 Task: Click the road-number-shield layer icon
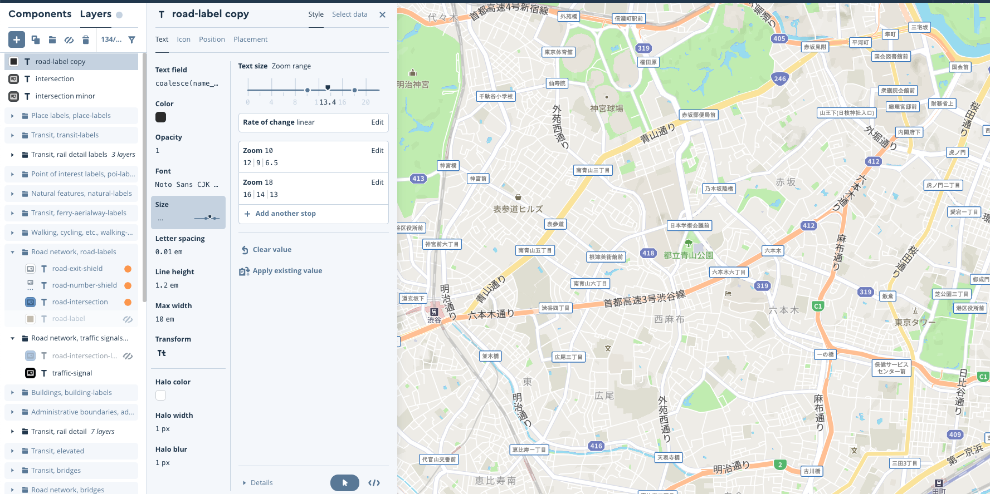(31, 285)
